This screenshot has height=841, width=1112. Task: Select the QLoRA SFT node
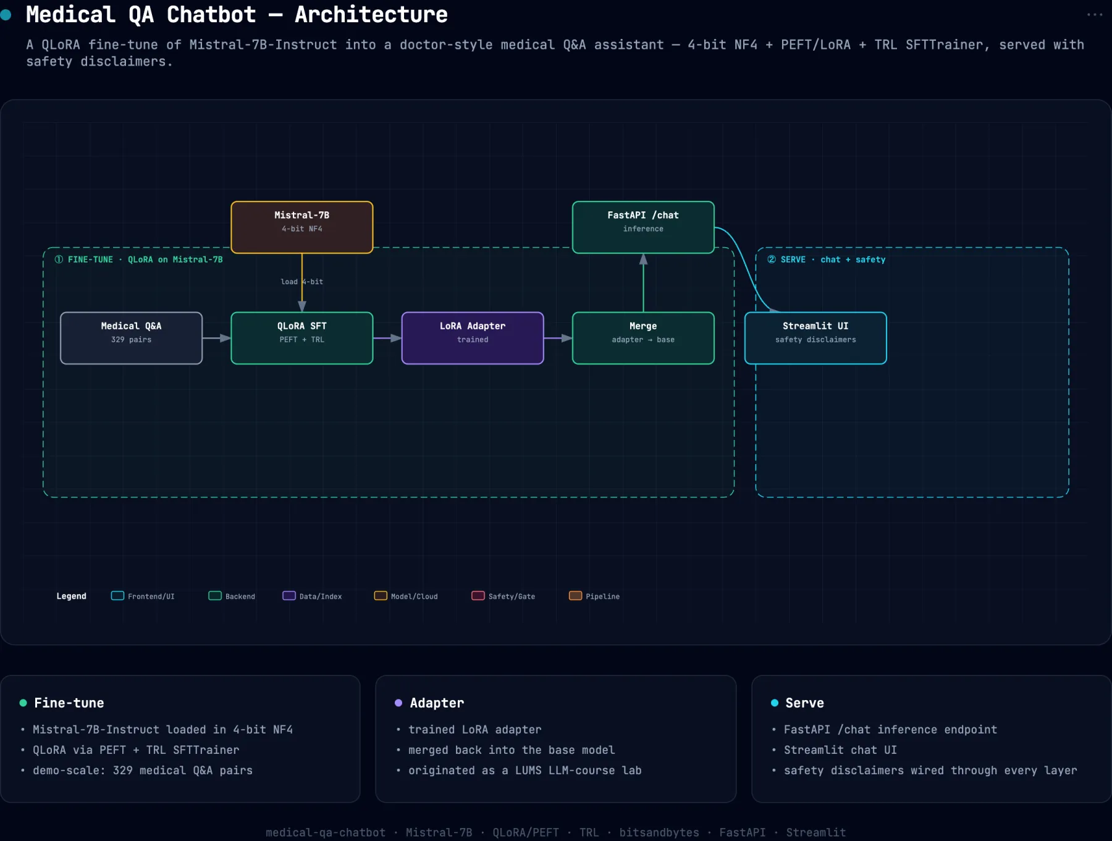[x=302, y=338]
